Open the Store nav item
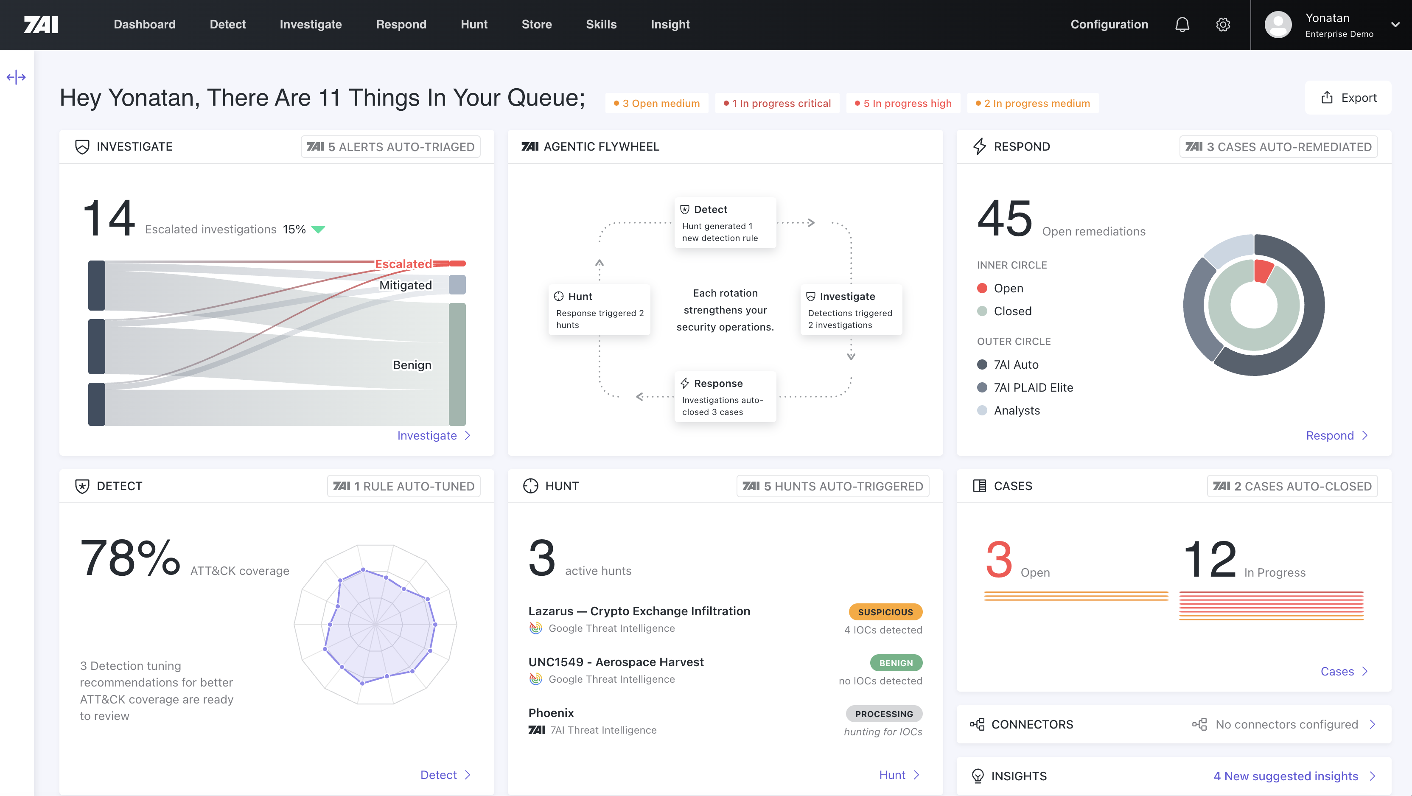 click(x=536, y=25)
